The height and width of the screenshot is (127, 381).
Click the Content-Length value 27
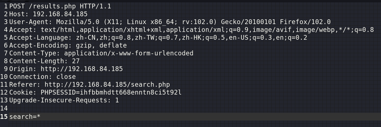click(76, 61)
